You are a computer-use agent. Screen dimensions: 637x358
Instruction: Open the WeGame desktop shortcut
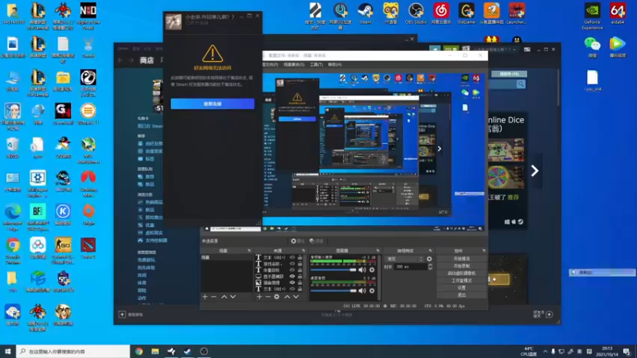pyautogui.click(x=466, y=14)
